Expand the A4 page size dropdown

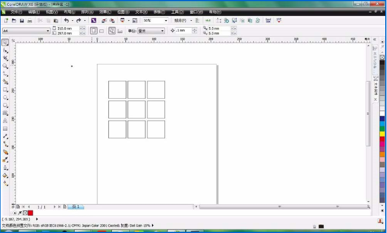(x=48, y=31)
